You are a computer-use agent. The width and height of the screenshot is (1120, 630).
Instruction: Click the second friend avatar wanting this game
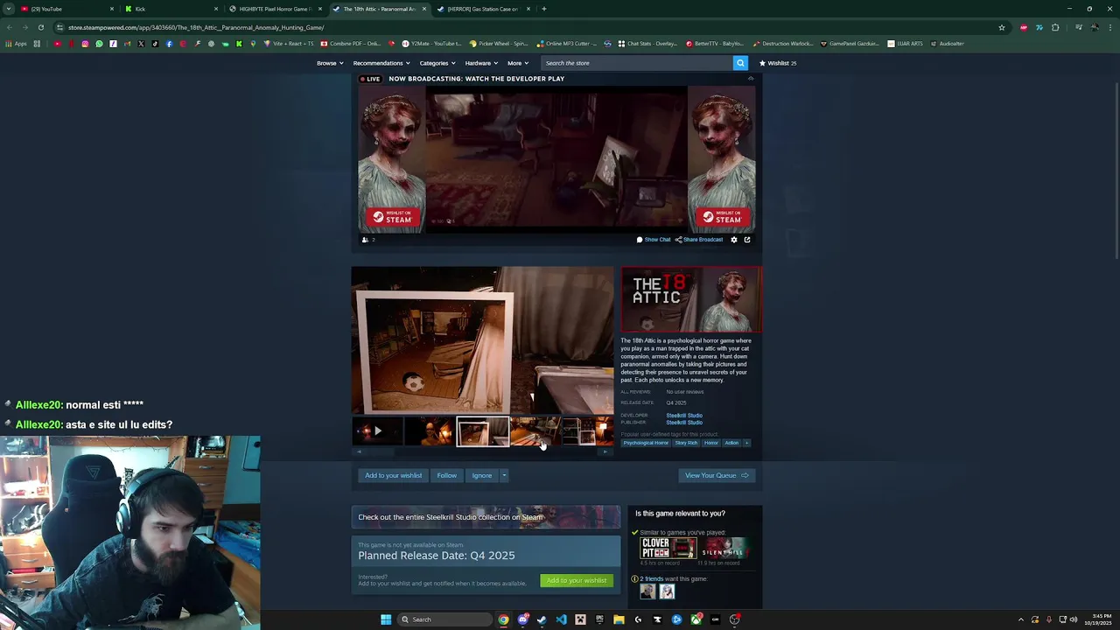point(667,591)
